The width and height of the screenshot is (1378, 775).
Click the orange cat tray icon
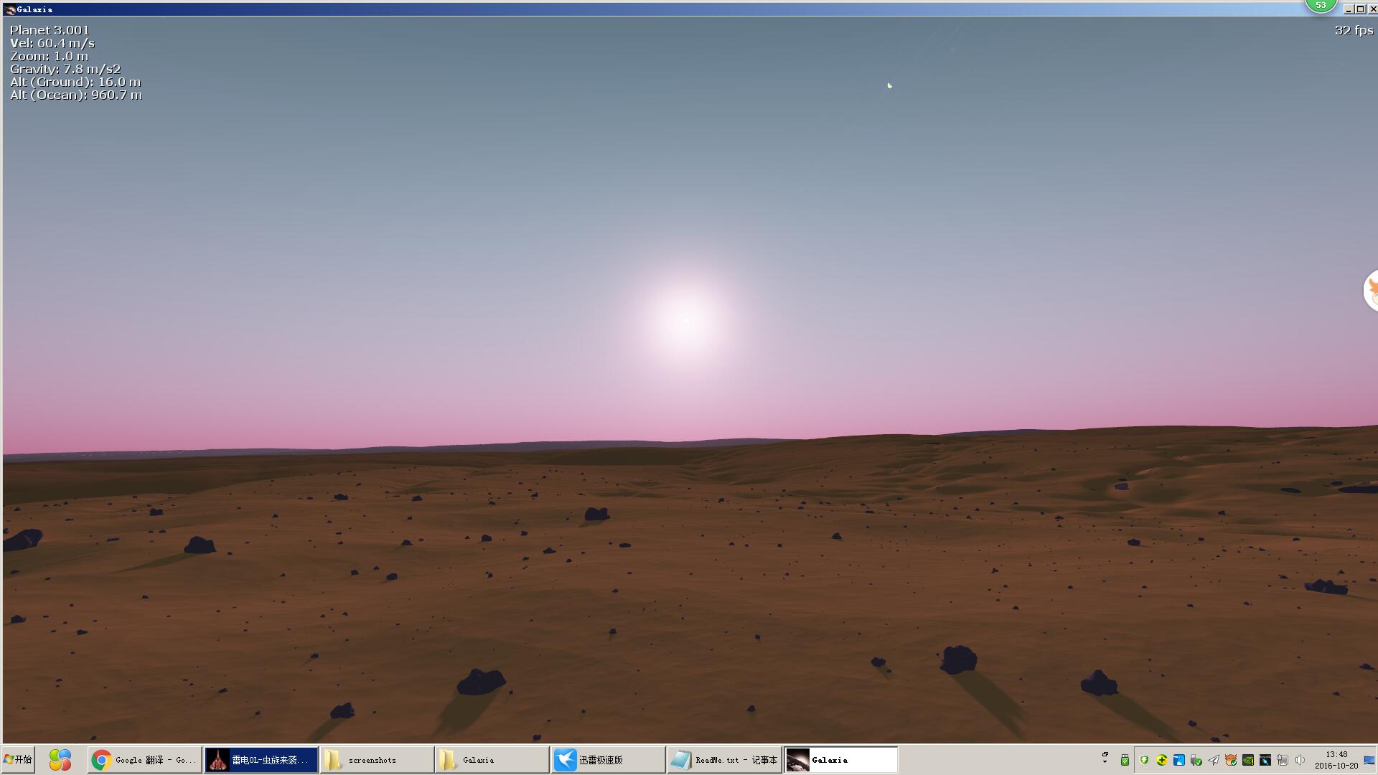[x=1231, y=760]
